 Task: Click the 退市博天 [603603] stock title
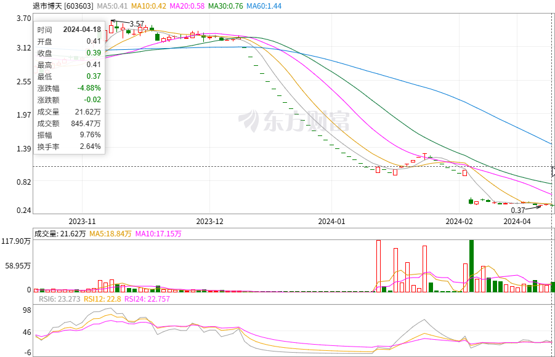tap(47, 6)
